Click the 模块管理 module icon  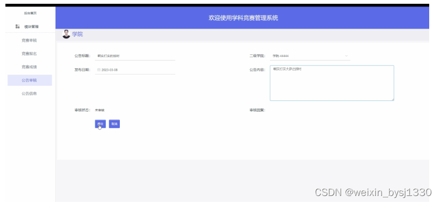click(x=17, y=26)
